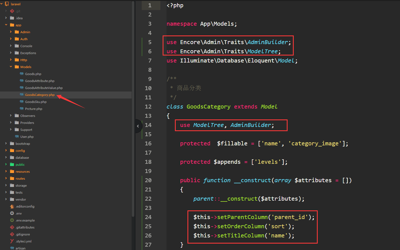
Task: Click the setTitleColumn method call
Action: click(x=241, y=235)
